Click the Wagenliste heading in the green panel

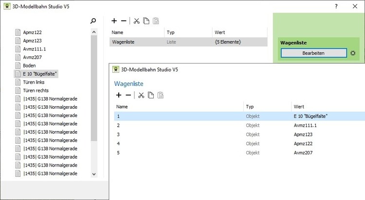[293, 43]
